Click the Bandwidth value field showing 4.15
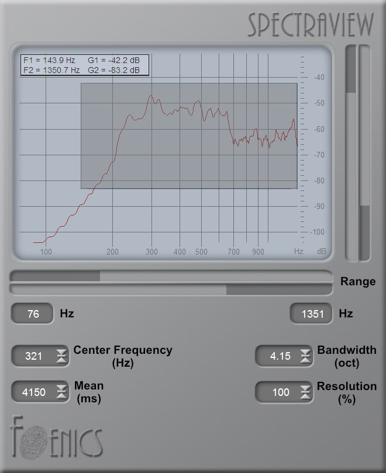This screenshot has width=386, height=473. pos(280,356)
